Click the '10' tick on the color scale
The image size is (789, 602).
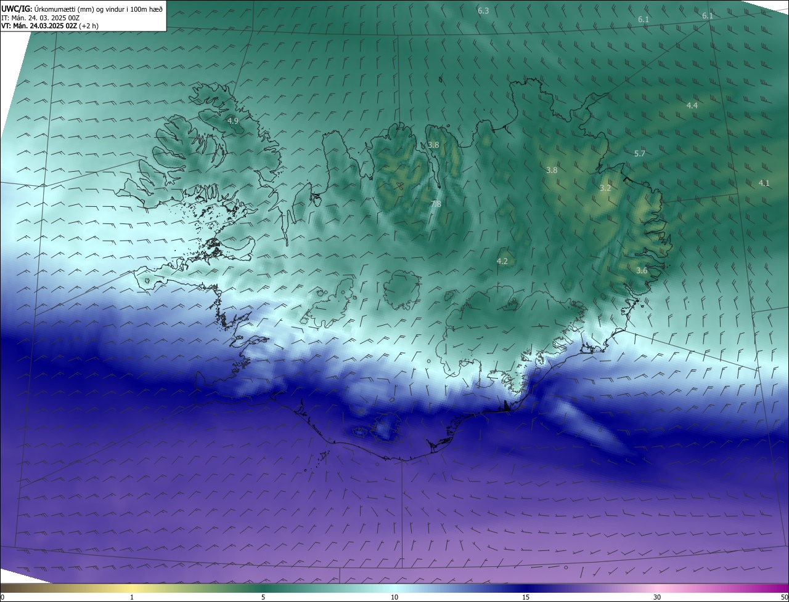click(394, 597)
